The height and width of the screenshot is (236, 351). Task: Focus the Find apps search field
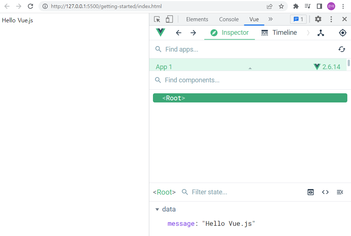pos(244,49)
